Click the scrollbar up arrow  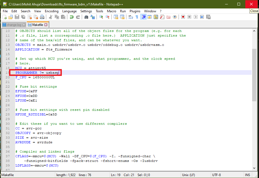[254, 31]
